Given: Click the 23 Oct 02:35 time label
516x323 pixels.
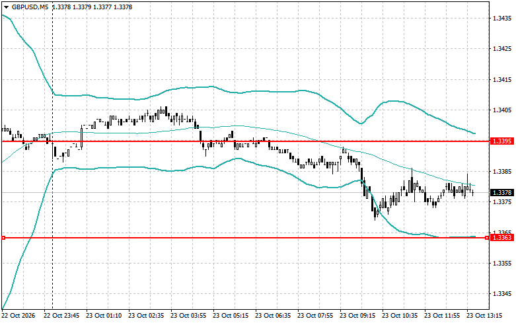Looking at the screenshot, I should coord(146,316).
